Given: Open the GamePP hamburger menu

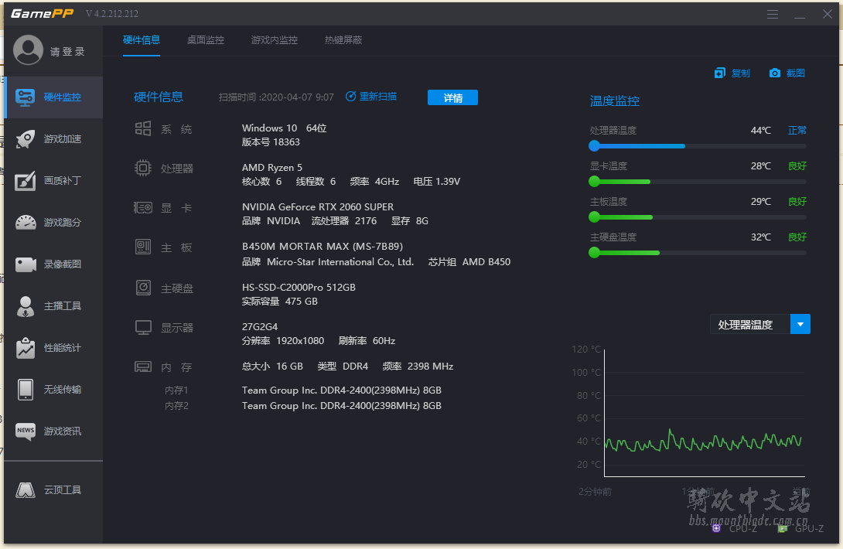Looking at the screenshot, I should tap(773, 14).
